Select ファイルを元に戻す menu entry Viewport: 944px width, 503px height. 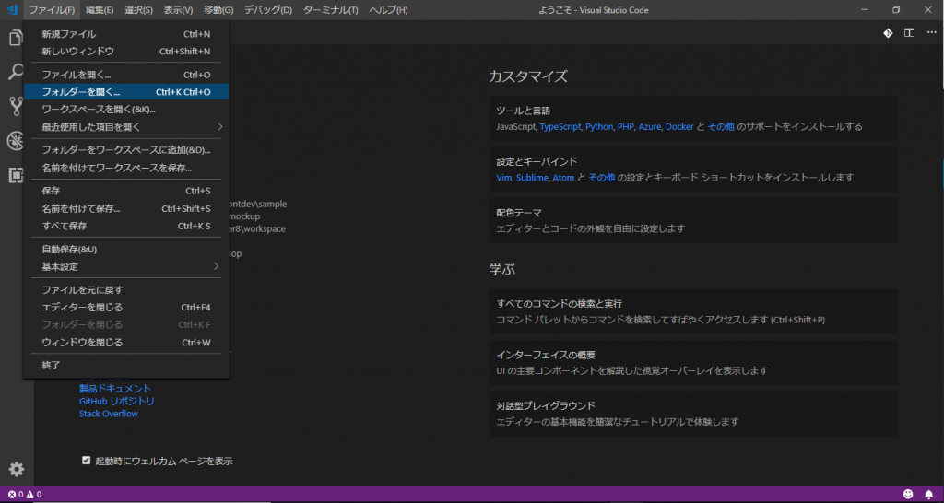[126, 289]
